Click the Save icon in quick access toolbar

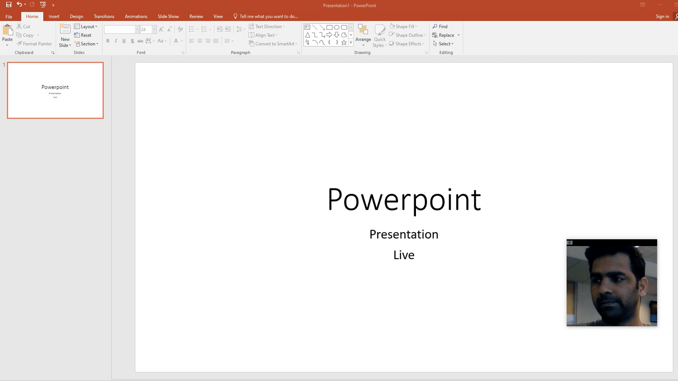(8, 4)
